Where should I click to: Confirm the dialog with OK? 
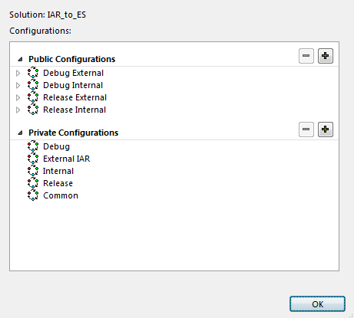(317, 304)
